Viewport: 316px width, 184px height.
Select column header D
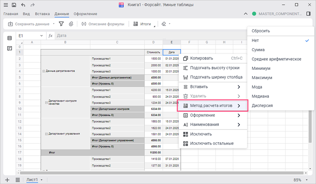(153, 42)
